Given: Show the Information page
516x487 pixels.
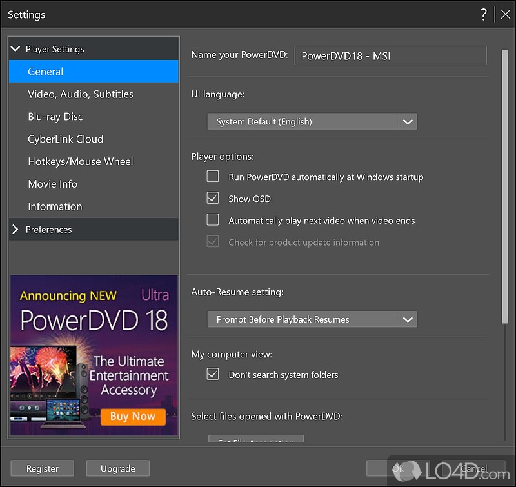Looking at the screenshot, I should (x=55, y=207).
